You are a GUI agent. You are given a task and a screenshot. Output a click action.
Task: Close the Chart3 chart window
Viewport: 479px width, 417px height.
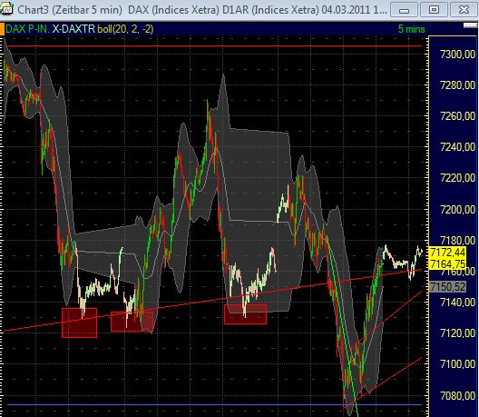pos(464,10)
